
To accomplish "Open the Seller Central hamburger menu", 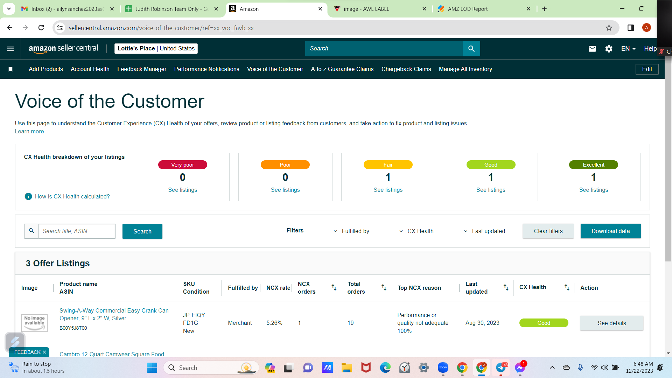I will 10,49.
